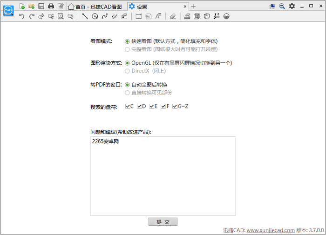Open a new tab with plus button
326x235 pixels.
(194, 7)
